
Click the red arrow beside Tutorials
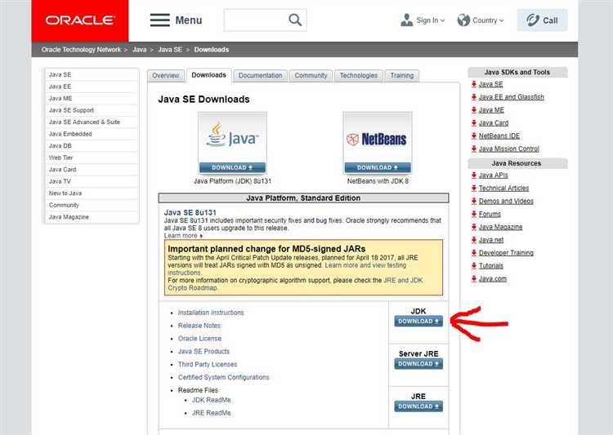point(474,266)
